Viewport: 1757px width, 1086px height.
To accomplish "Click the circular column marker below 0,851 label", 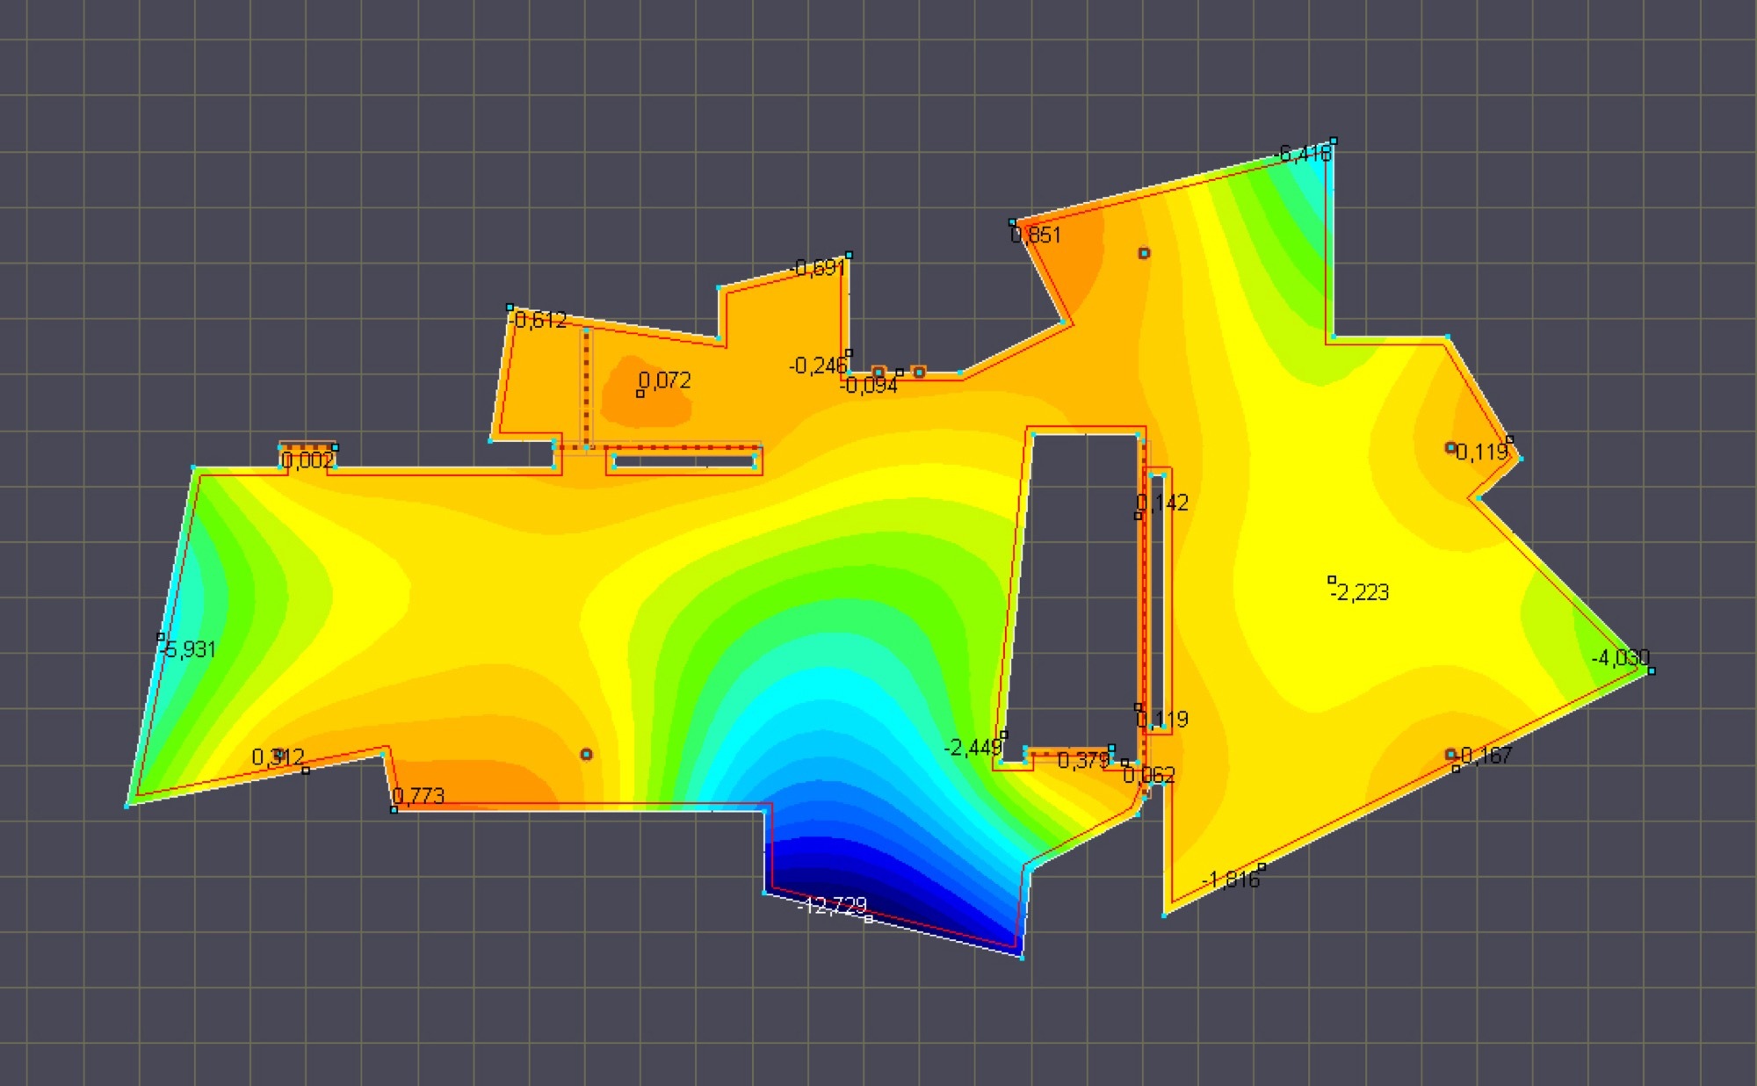I will click(1144, 253).
